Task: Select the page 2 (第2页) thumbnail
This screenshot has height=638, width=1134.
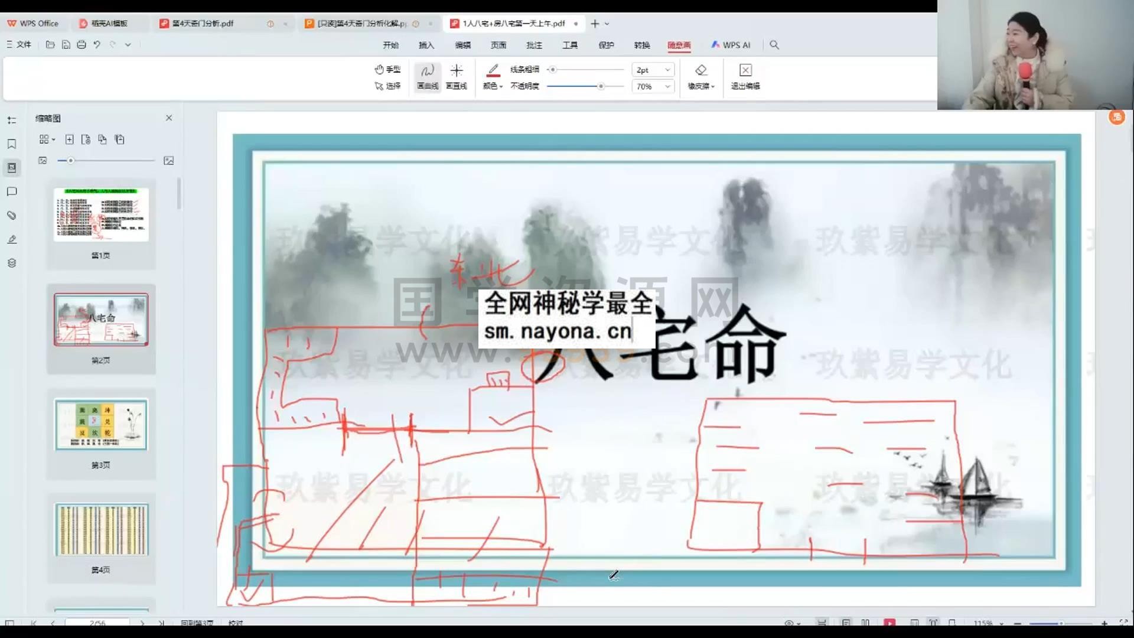Action: click(101, 320)
